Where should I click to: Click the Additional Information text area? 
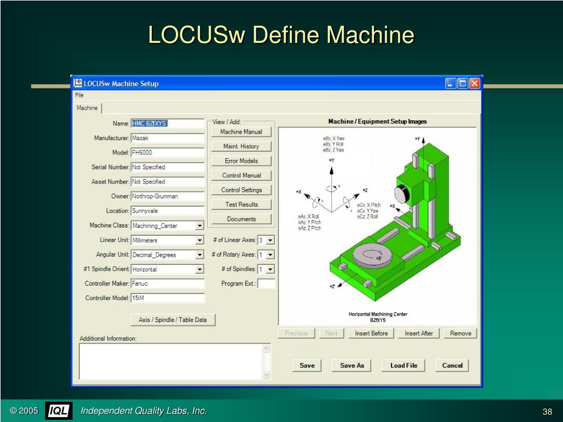pos(171,362)
